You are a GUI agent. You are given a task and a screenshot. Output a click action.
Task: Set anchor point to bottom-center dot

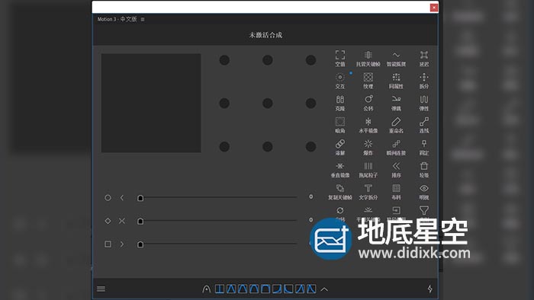[267, 147]
